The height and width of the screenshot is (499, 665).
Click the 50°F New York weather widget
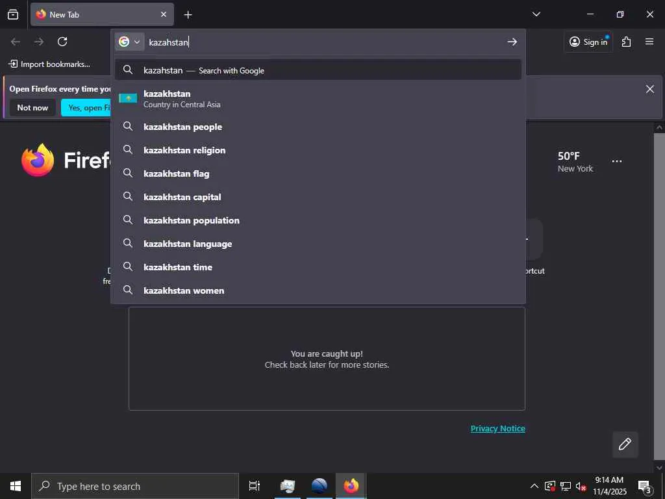click(575, 162)
